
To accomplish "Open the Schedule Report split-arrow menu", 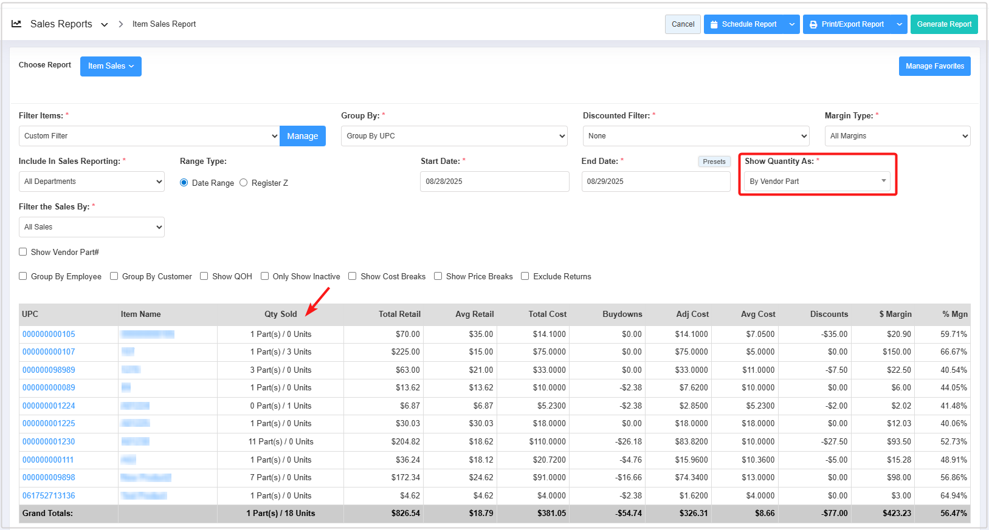I will point(791,24).
